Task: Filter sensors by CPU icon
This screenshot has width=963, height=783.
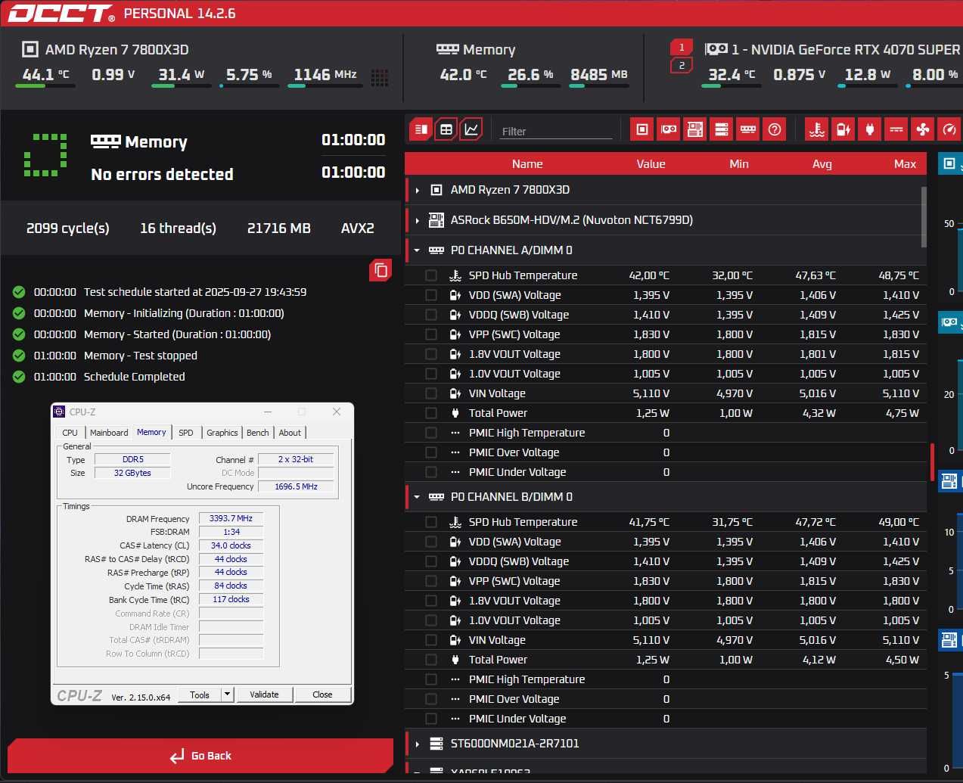Action: (x=641, y=129)
